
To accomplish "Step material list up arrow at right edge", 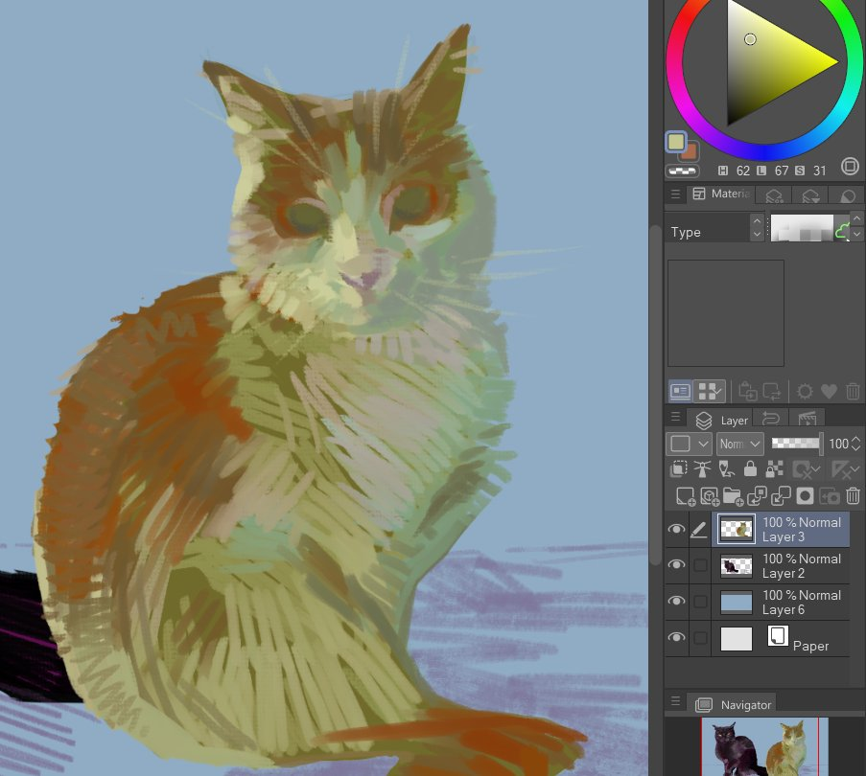I will [x=856, y=219].
